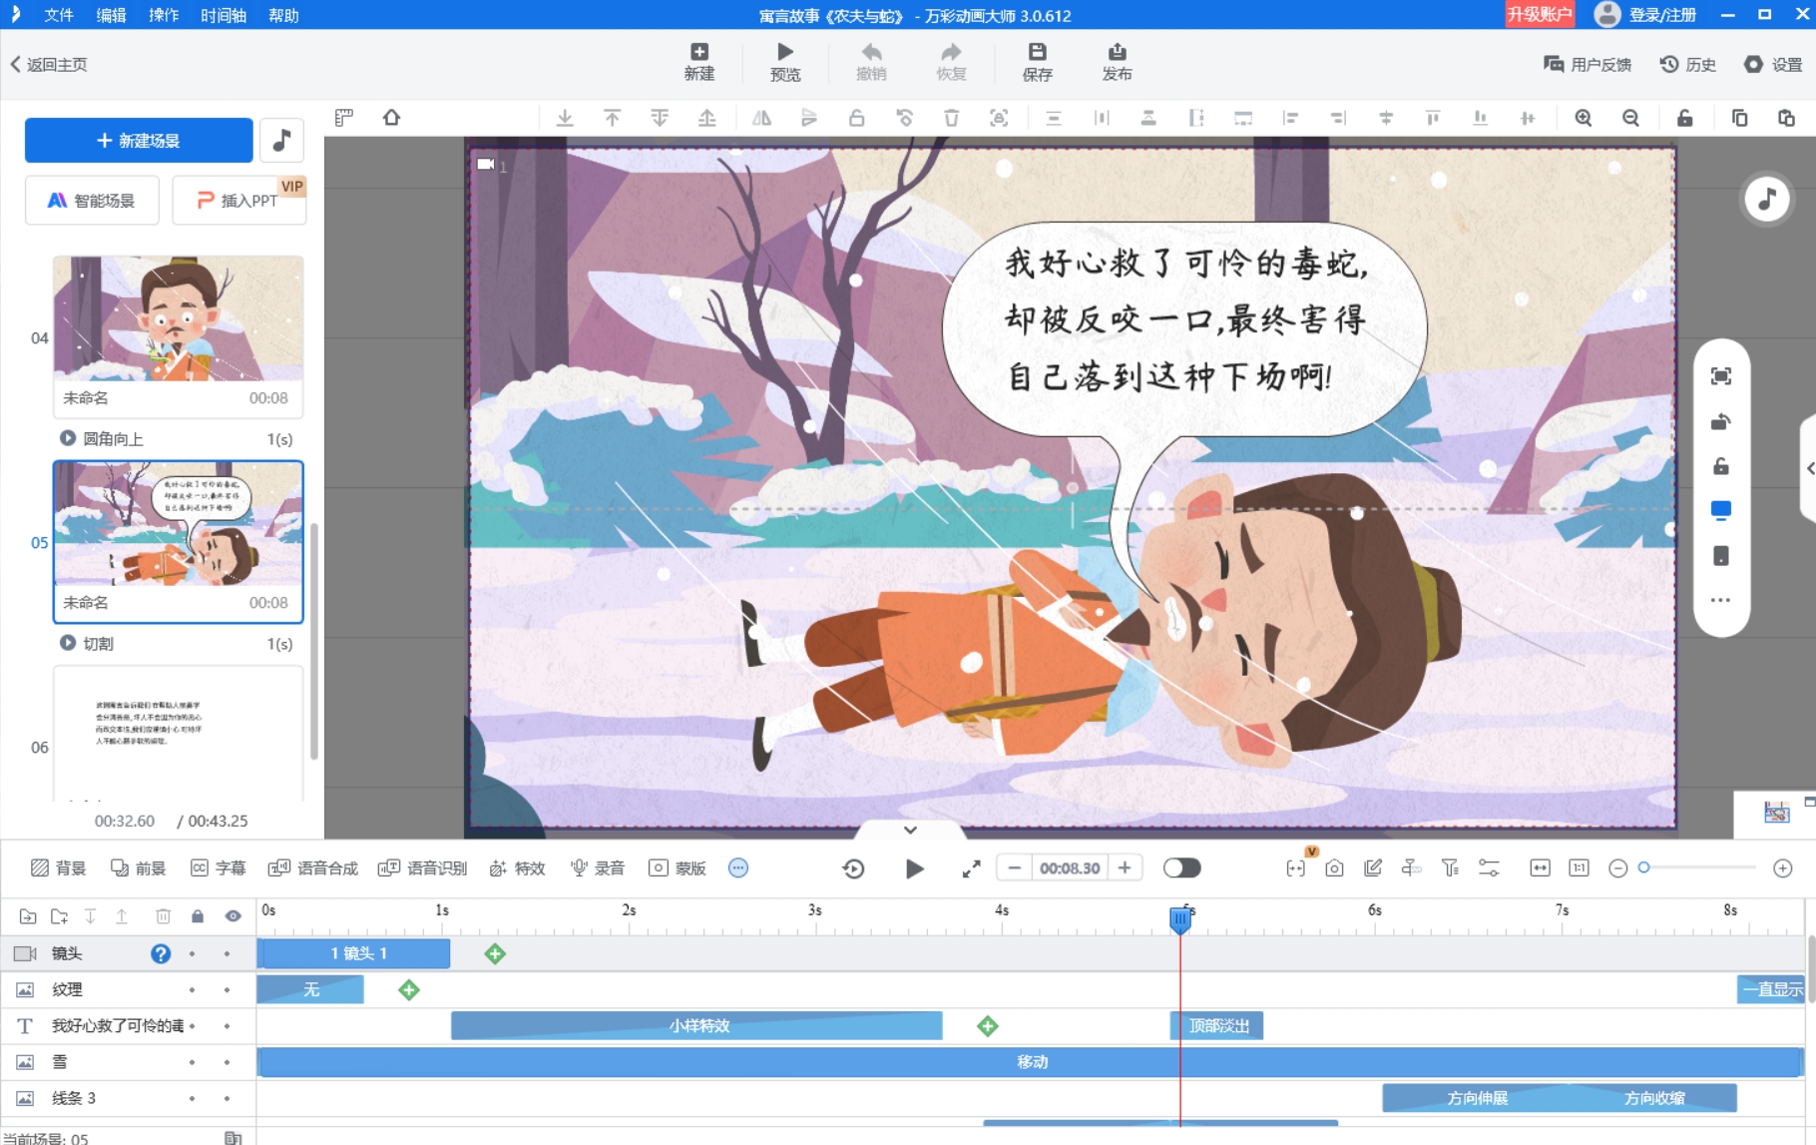The height and width of the screenshot is (1145, 1816).
Task: Open 用户反馈 feedback
Action: pos(1588,65)
